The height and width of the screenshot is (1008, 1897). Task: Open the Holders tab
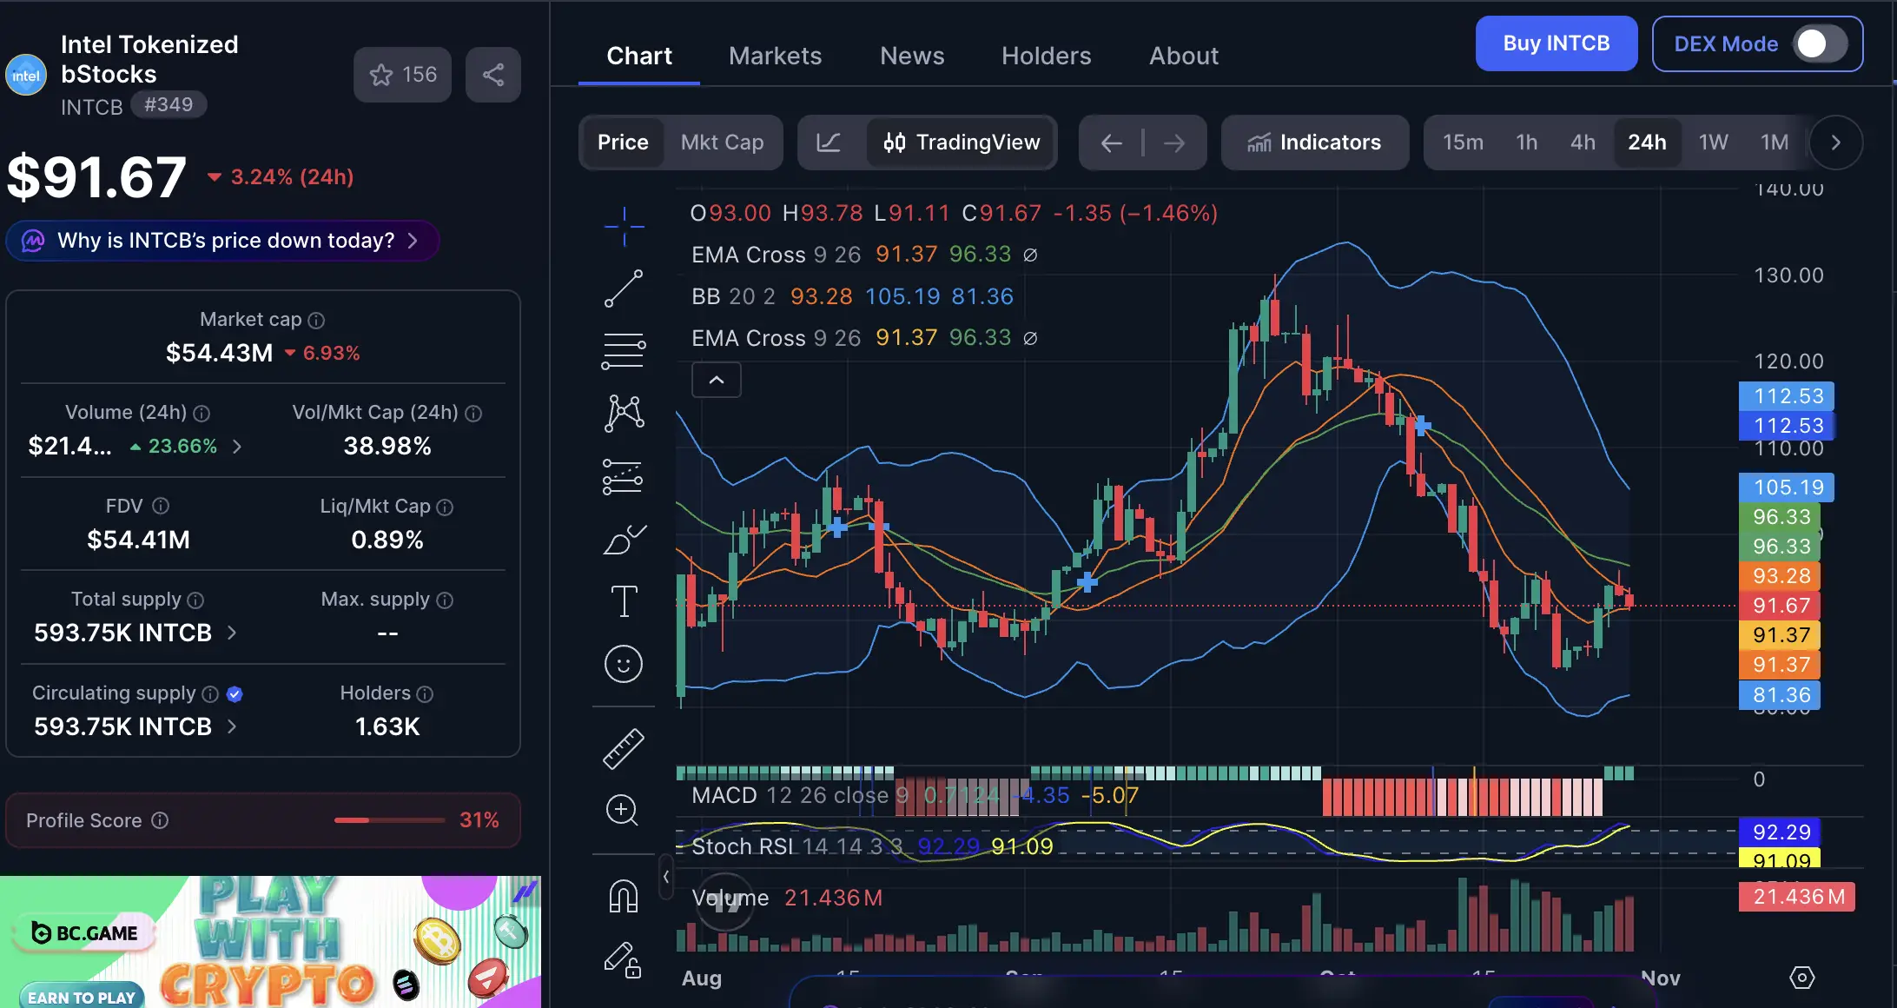coord(1047,56)
